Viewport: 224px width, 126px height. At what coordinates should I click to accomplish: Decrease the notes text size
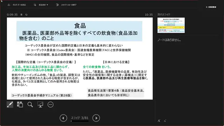pos(165,121)
